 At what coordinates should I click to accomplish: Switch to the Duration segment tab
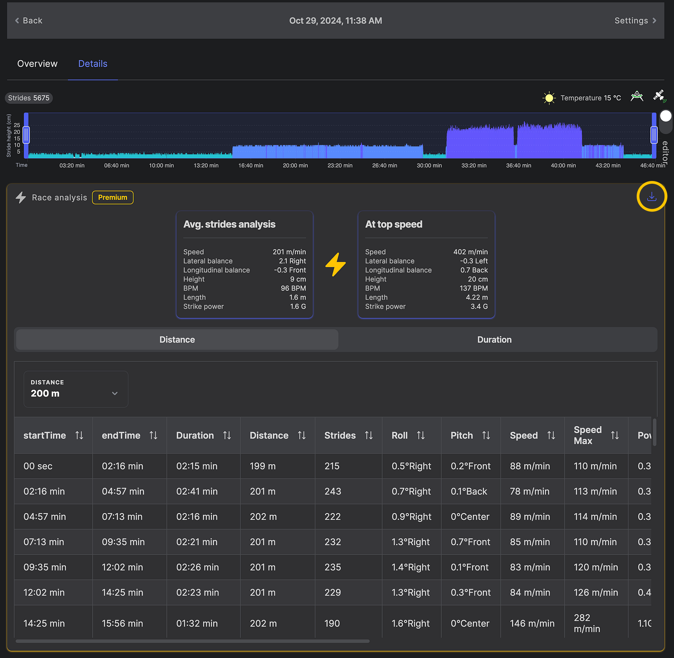pos(494,340)
